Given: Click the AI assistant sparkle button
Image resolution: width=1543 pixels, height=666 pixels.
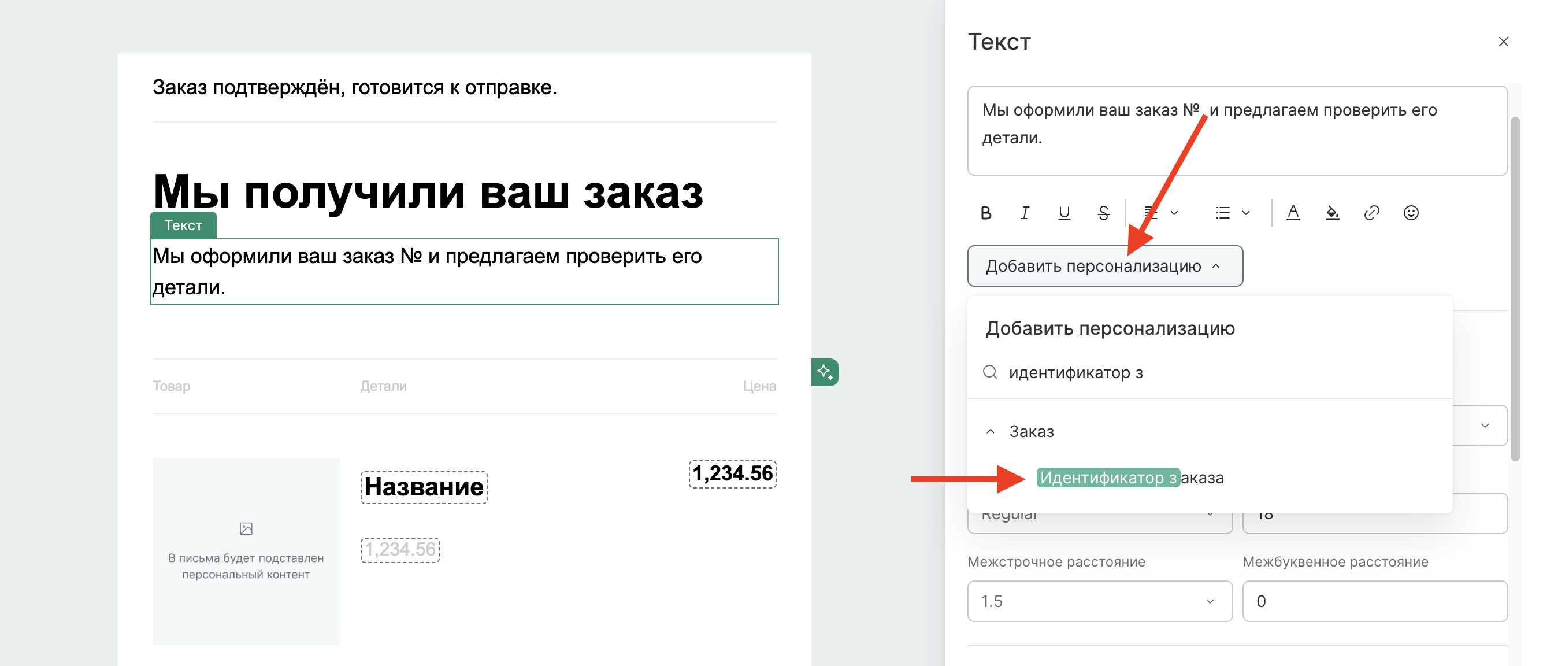Looking at the screenshot, I should [825, 372].
